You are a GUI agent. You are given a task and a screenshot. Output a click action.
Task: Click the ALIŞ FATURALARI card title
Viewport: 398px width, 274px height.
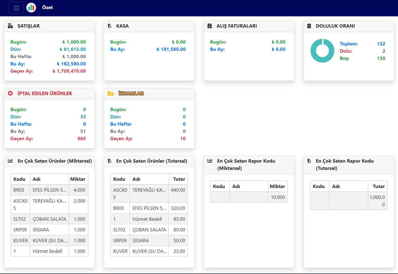[x=237, y=26]
